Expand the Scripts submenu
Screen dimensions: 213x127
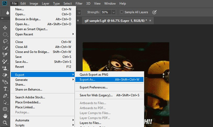[x=43, y=125]
